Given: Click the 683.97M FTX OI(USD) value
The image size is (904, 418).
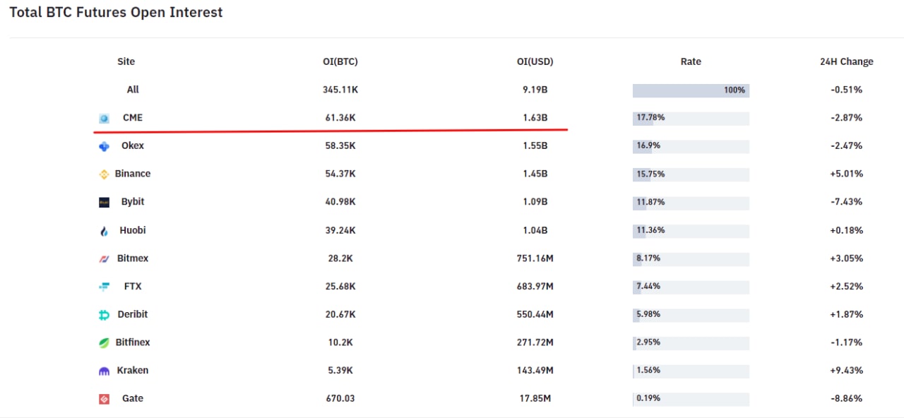Looking at the screenshot, I should click(535, 286).
